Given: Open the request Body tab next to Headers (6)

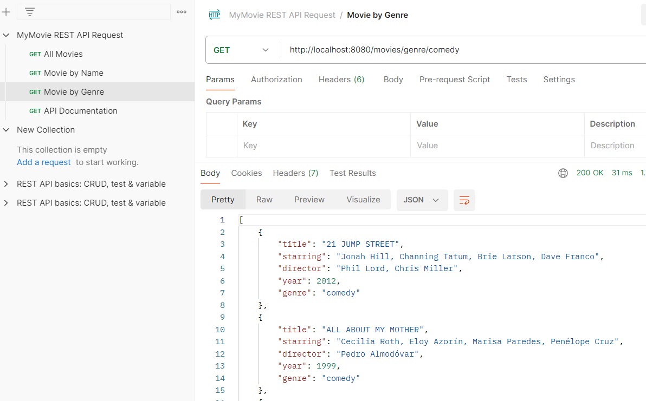Looking at the screenshot, I should pos(393,80).
